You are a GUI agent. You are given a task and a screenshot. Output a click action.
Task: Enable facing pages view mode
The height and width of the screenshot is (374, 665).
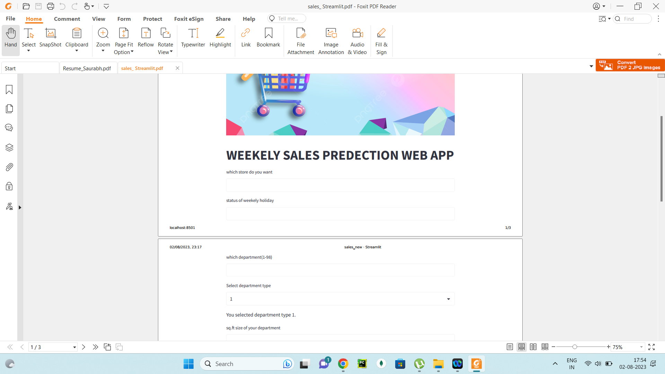pos(533,347)
